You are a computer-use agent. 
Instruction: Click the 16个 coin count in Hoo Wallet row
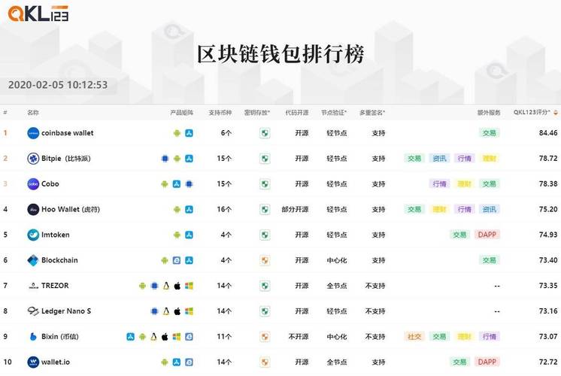(224, 209)
